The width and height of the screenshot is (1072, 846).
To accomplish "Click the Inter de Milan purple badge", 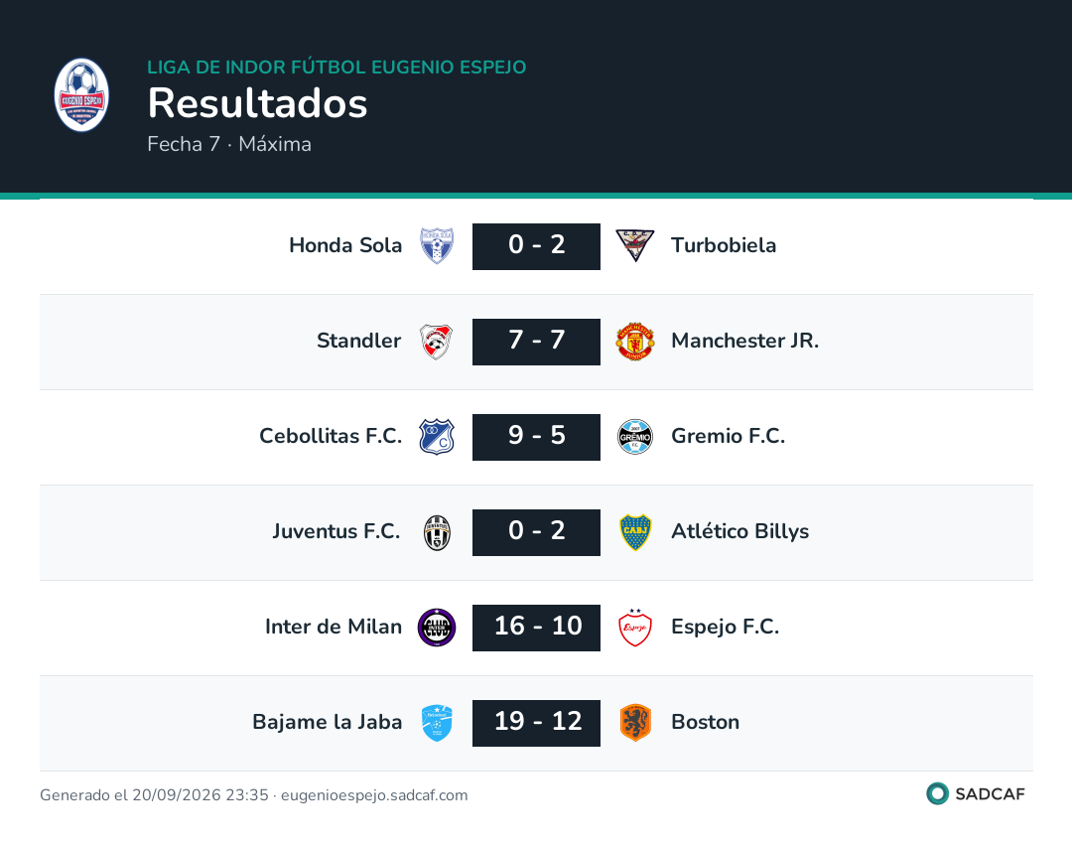I will [436, 628].
